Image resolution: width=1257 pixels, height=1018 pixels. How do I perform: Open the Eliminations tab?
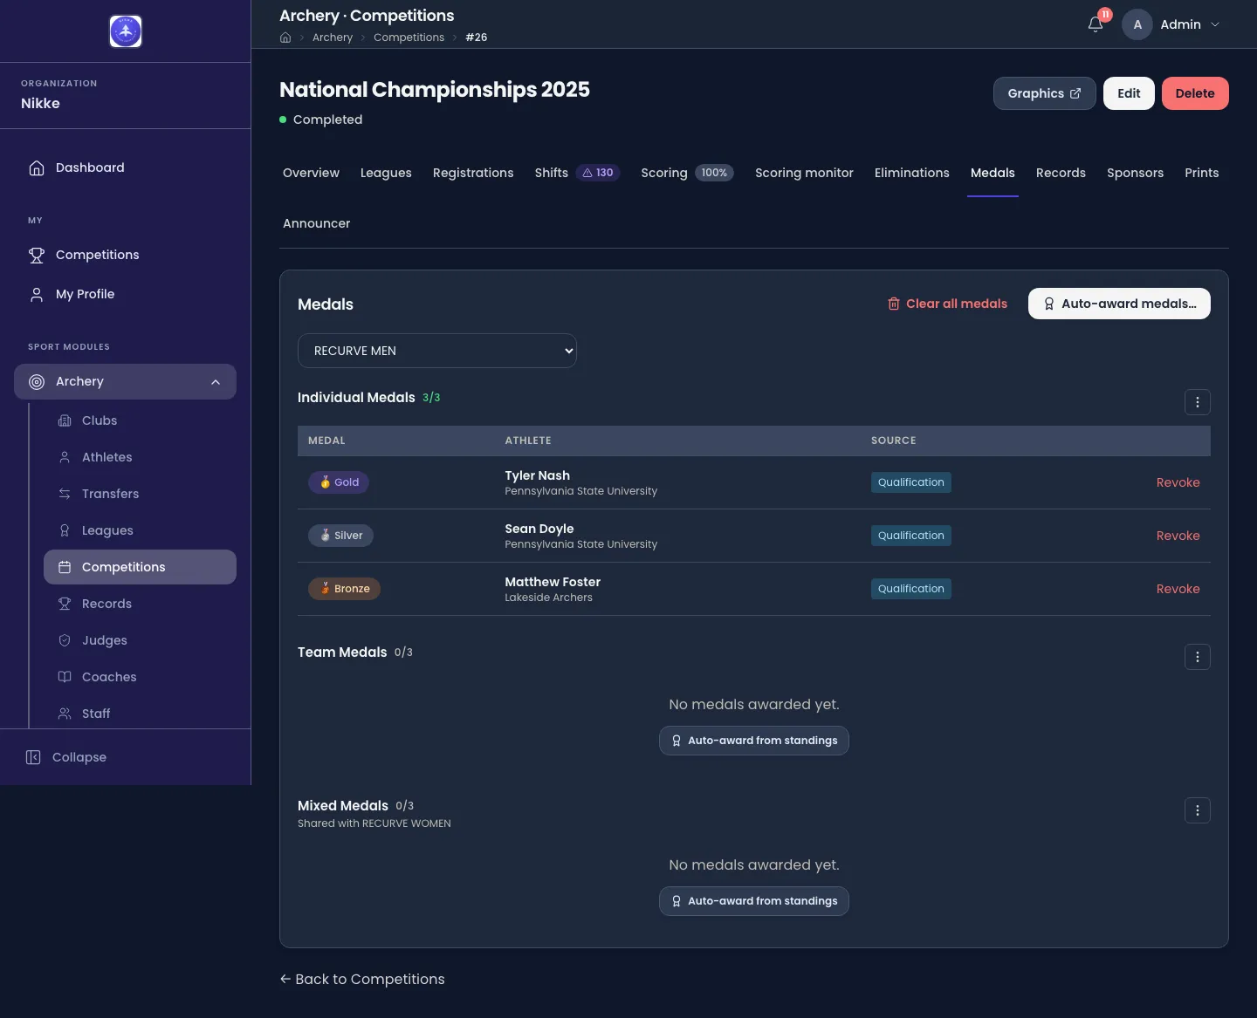click(x=911, y=173)
